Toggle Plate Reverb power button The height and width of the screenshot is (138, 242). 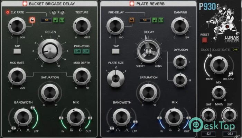click(x=132, y=3)
